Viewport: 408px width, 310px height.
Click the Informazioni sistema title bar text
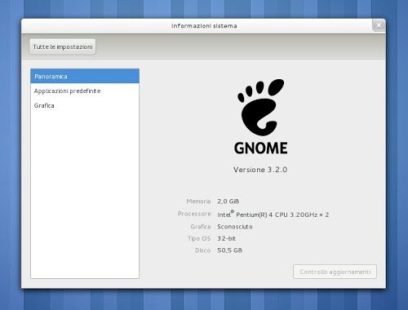click(x=204, y=26)
